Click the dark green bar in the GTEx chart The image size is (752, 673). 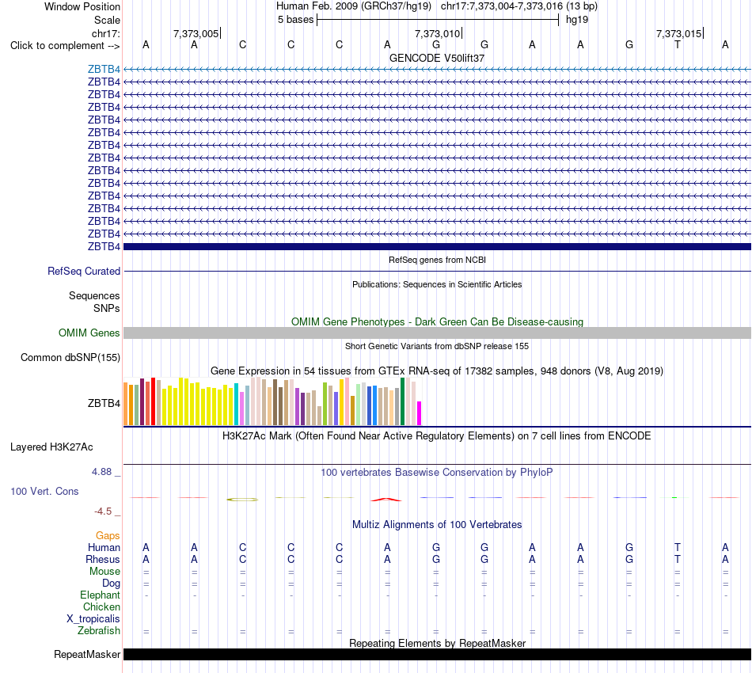click(x=402, y=401)
